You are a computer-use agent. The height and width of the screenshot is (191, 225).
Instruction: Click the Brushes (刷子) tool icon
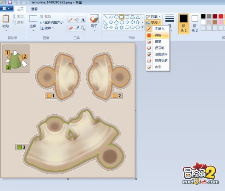pos(94,19)
